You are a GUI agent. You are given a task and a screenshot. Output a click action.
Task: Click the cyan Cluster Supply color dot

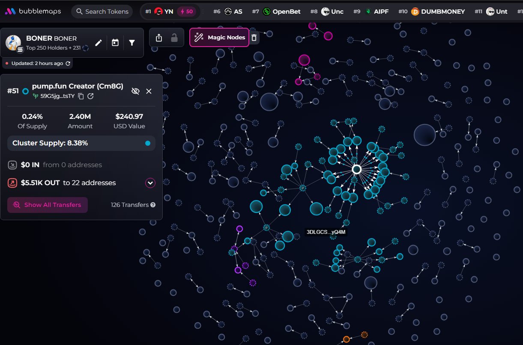click(148, 143)
